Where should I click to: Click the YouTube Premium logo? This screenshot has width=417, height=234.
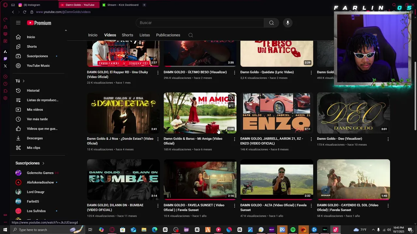(x=39, y=23)
